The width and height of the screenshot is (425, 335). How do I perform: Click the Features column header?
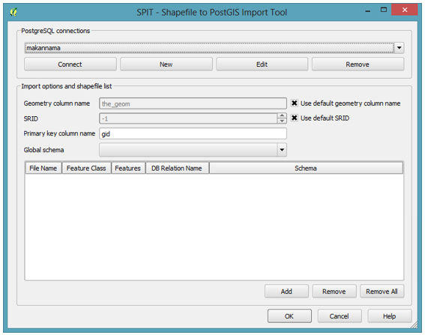128,169
